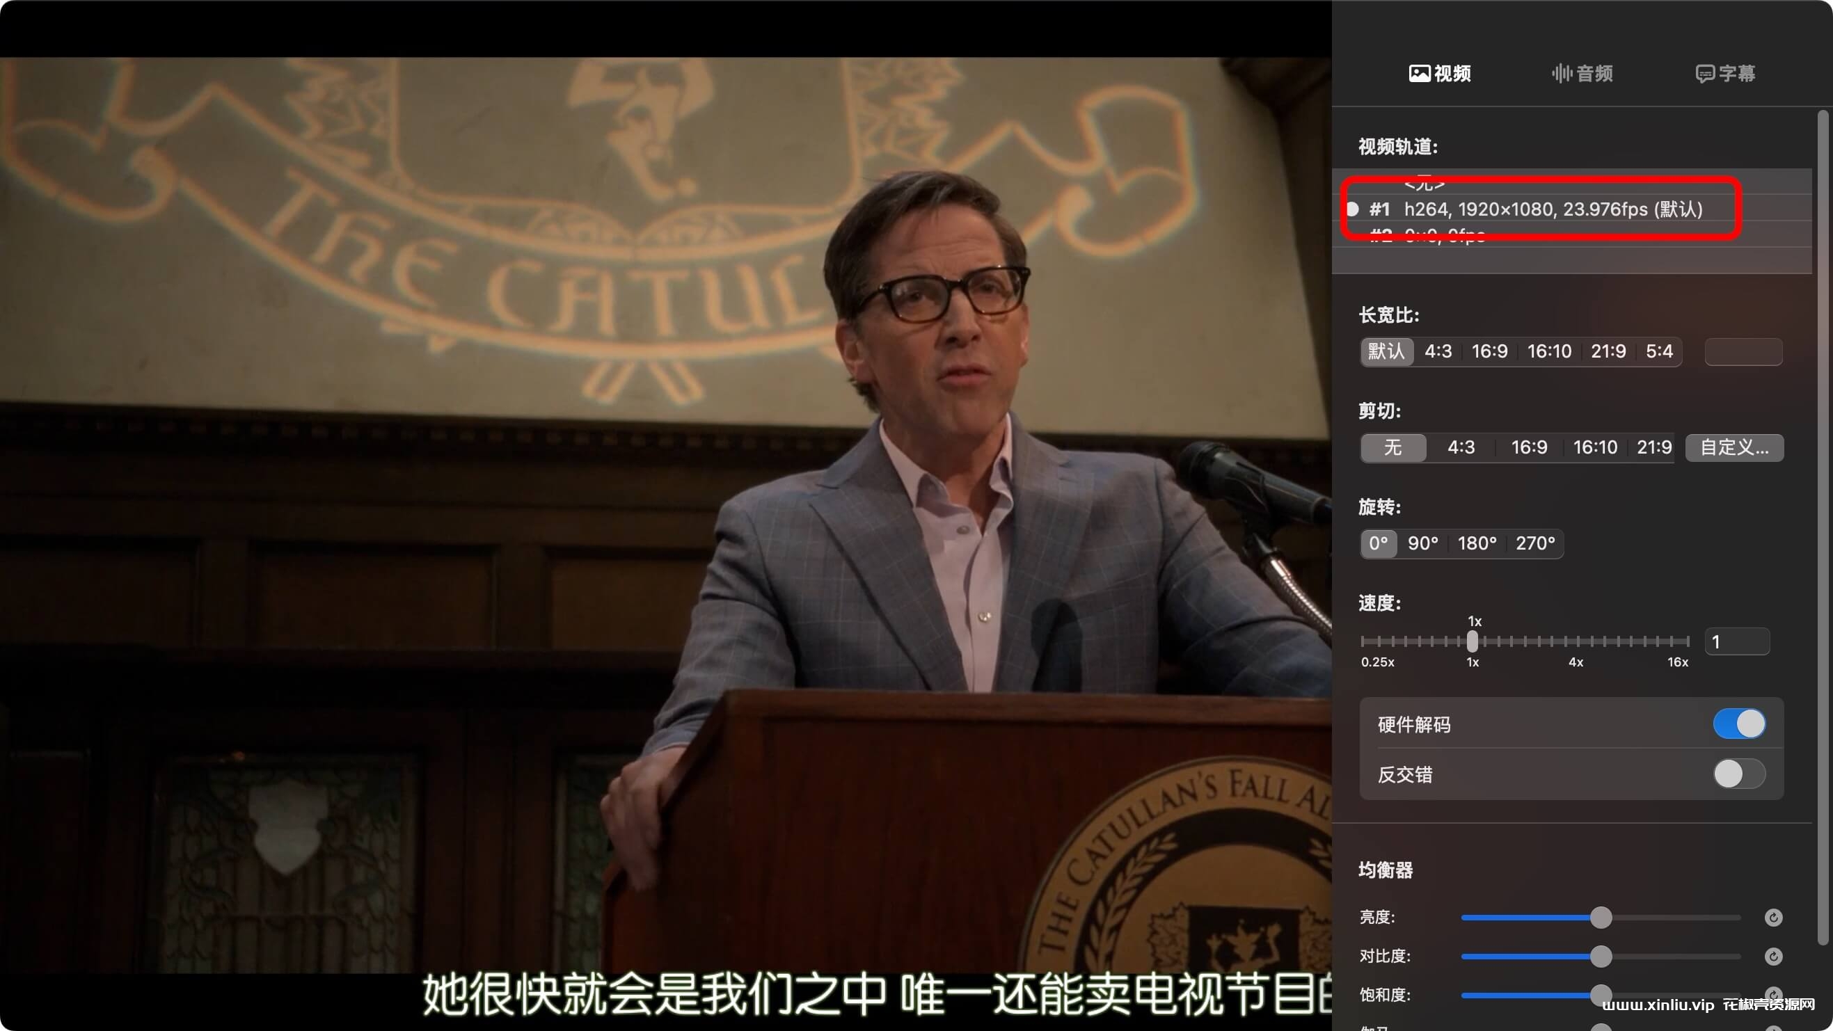Crop the video to 16:10
This screenshot has width=1833, height=1031.
tap(1594, 447)
